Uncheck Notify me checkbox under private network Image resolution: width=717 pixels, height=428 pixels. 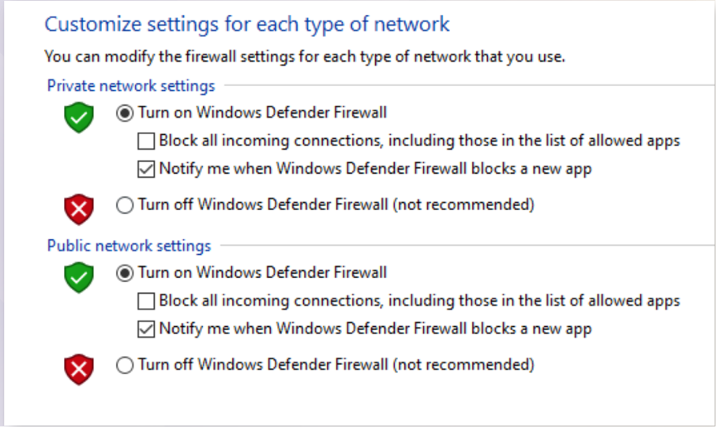point(146,169)
